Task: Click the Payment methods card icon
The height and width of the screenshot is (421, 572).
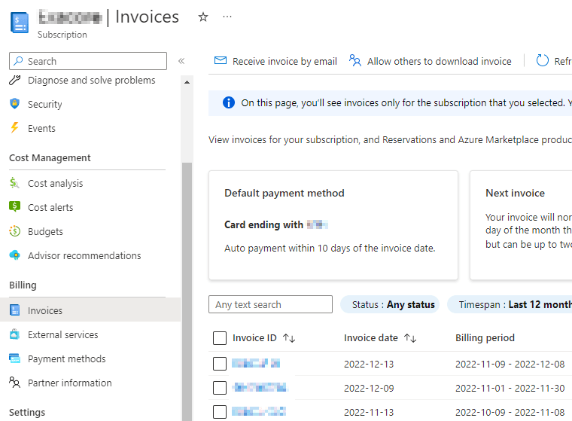Action: click(x=14, y=358)
